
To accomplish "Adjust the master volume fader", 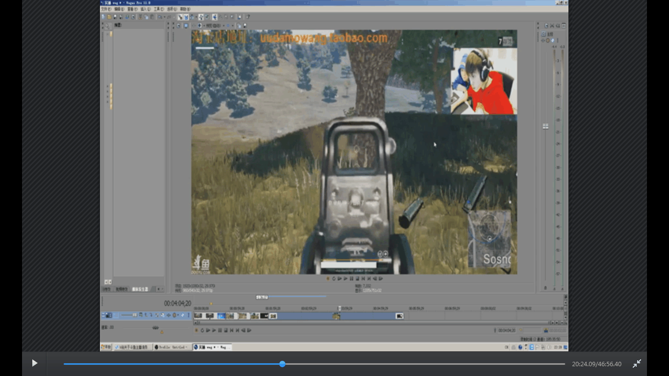I will click(546, 126).
